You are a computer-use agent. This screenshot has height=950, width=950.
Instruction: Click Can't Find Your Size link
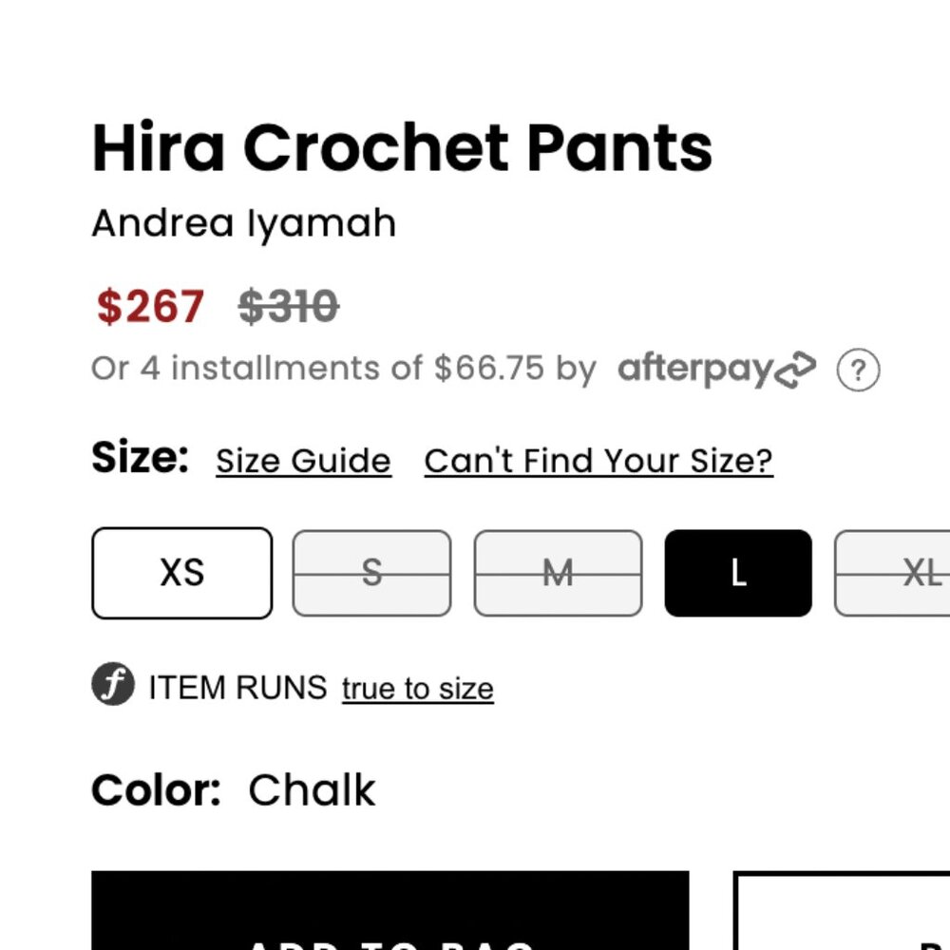(x=598, y=460)
